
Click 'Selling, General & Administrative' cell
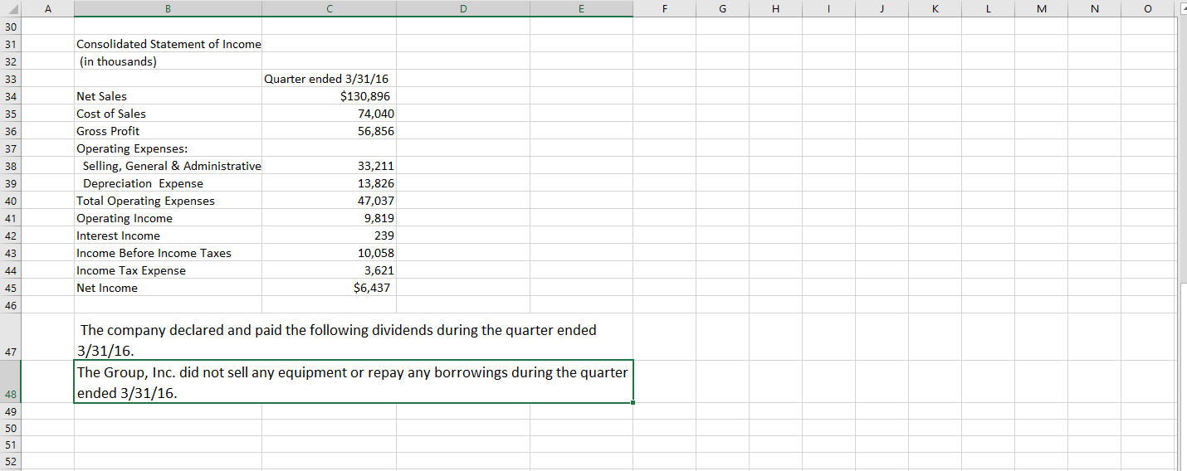168,166
